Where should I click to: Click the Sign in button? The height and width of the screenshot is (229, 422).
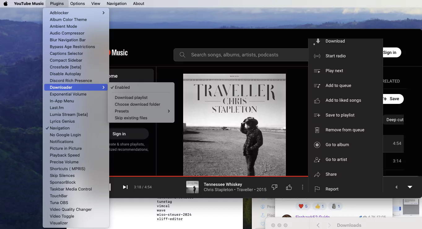pos(390,52)
